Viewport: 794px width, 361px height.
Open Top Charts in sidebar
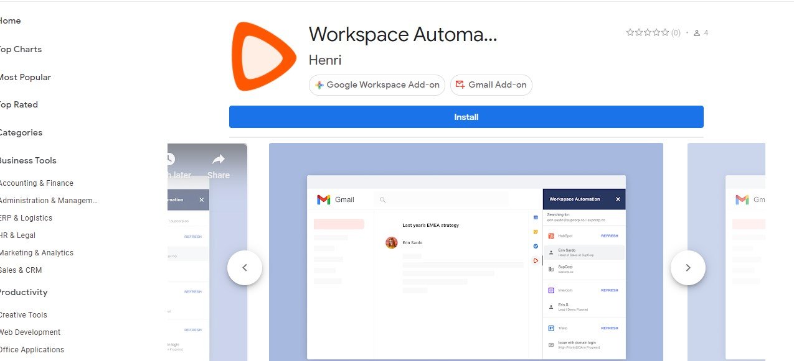pyautogui.click(x=20, y=49)
